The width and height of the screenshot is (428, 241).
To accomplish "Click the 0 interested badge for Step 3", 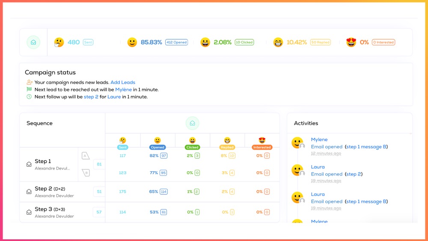I will click(x=267, y=212).
